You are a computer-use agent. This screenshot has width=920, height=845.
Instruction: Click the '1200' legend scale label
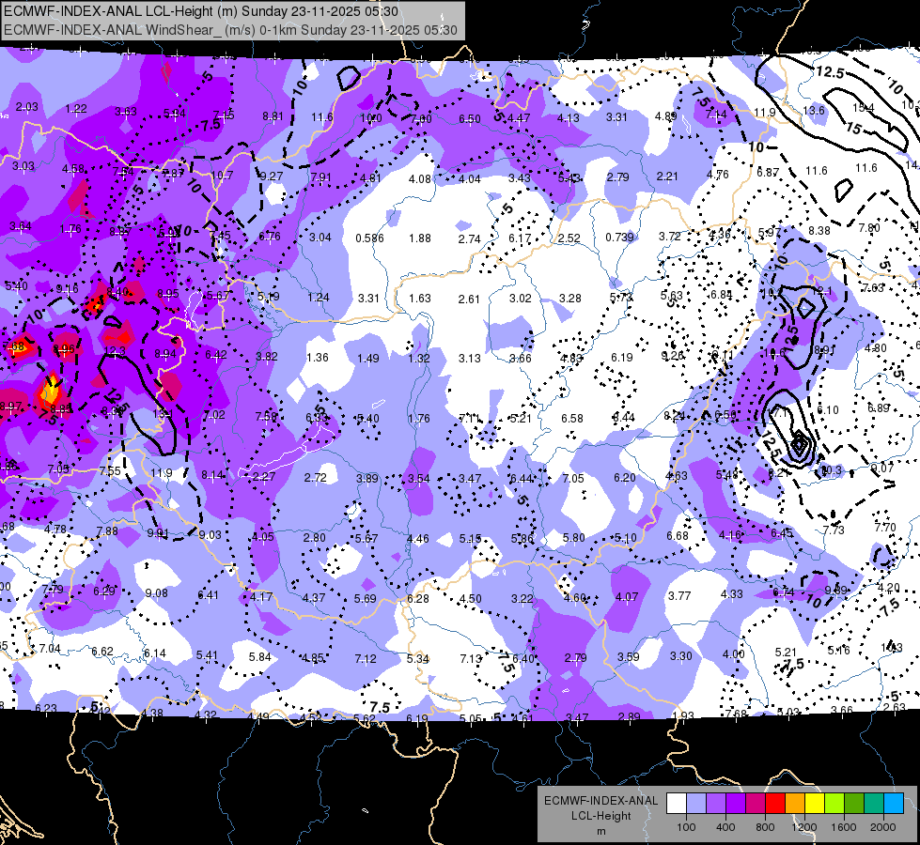click(803, 827)
